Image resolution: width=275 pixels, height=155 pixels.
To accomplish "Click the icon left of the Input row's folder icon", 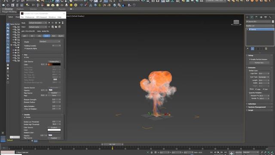I will tap(52, 27).
